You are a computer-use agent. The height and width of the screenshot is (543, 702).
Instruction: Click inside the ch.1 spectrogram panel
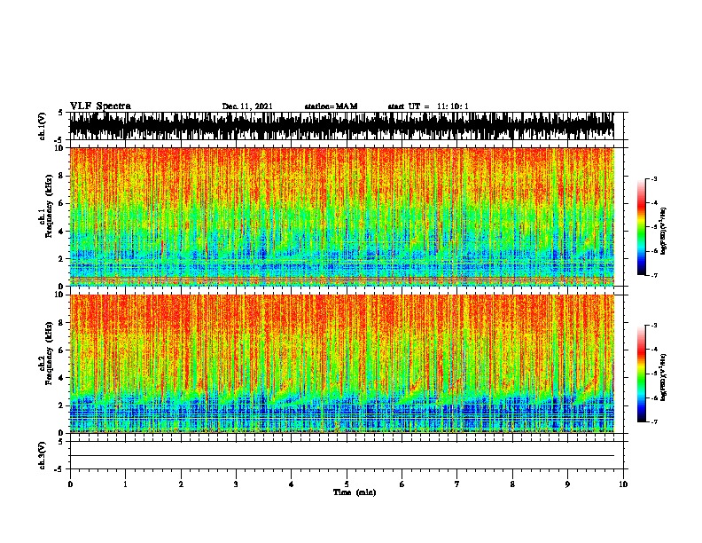click(342, 216)
